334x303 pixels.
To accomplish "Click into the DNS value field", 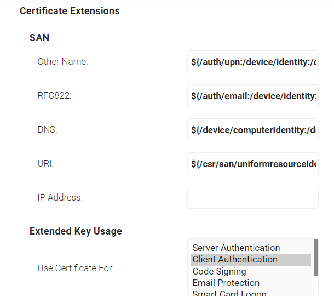I will pyautogui.click(x=252, y=130).
